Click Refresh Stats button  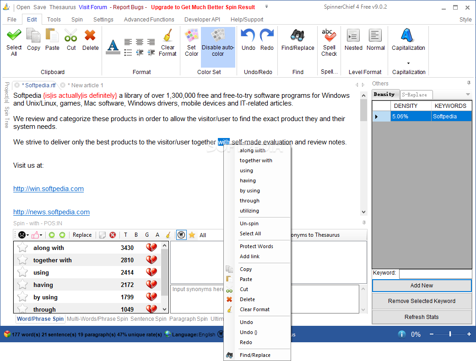(422, 317)
